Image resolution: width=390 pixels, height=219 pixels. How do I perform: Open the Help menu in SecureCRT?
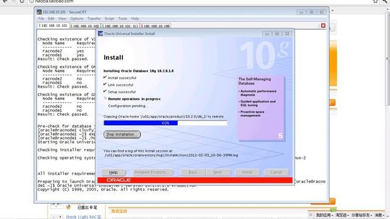135,19
